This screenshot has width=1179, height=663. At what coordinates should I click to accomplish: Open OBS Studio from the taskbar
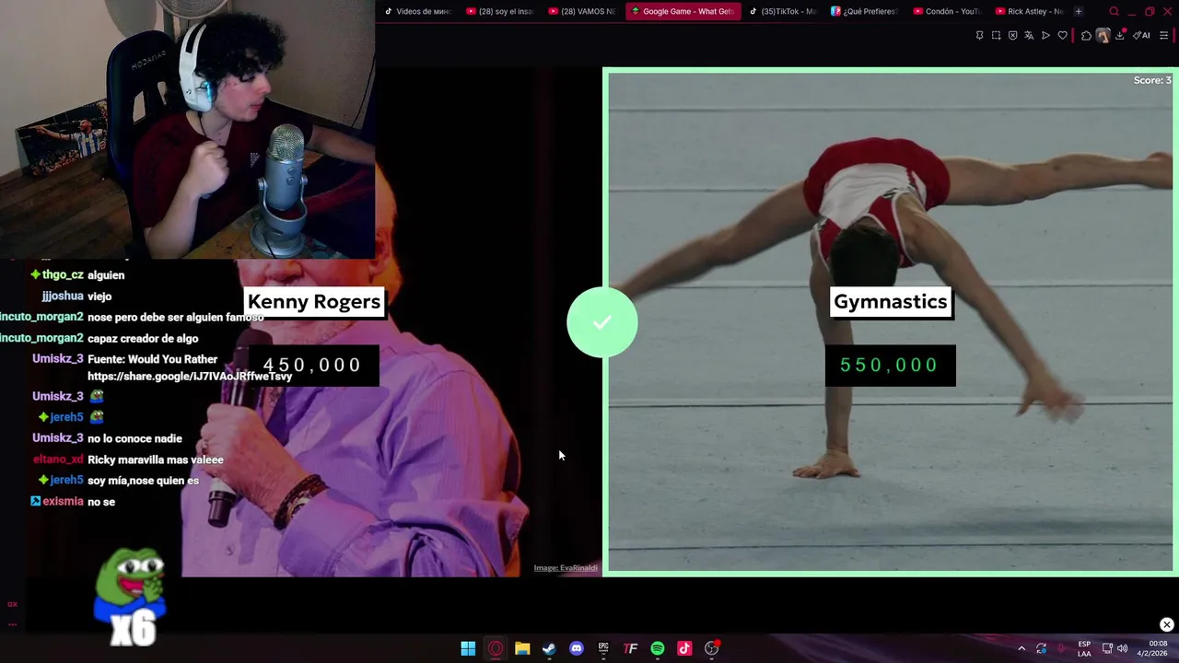(711, 648)
